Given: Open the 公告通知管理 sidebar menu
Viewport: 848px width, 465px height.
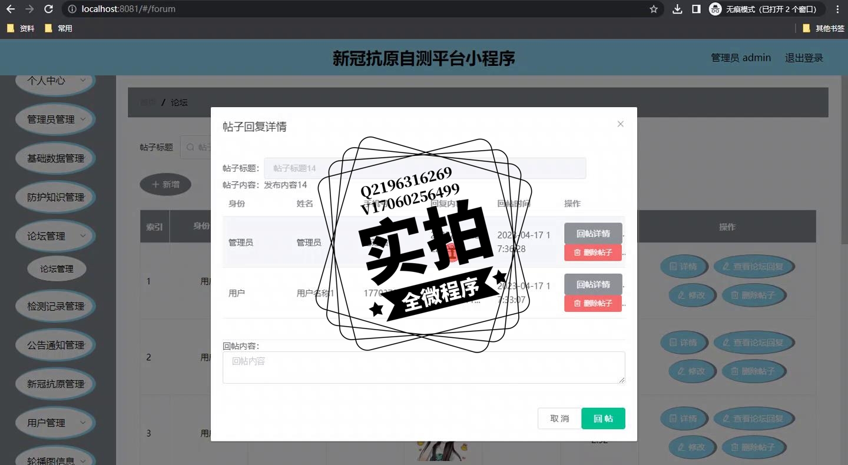Looking at the screenshot, I should (55, 345).
